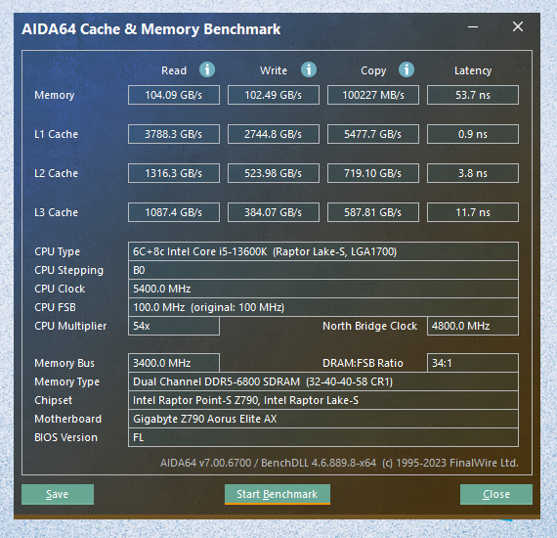Viewport: 557px width, 538px height.
Task: Click the Chipset label
Action: tap(53, 400)
